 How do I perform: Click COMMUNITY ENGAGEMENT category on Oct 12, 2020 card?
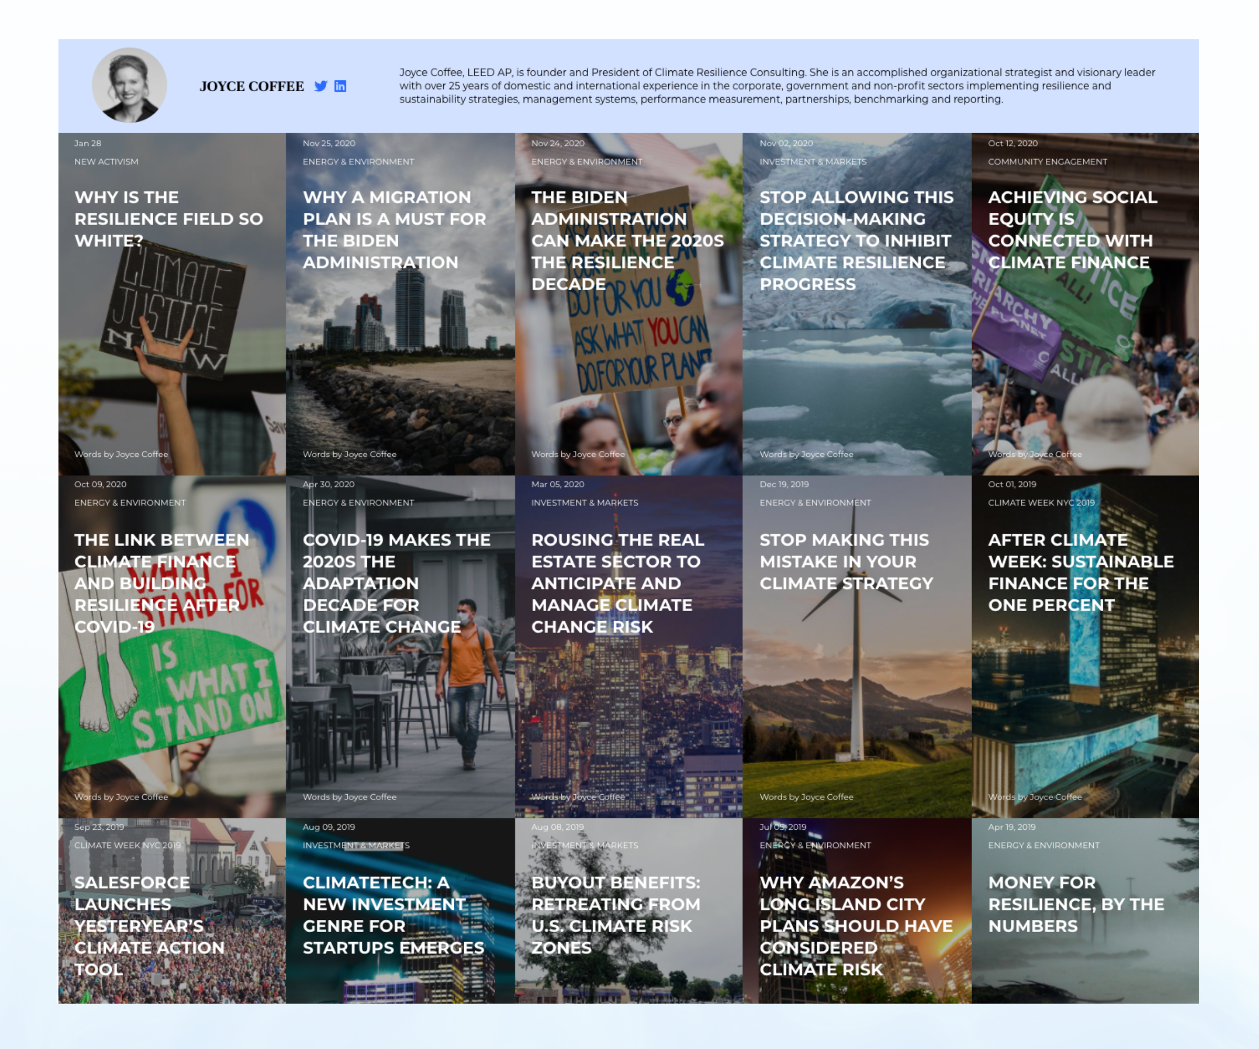point(1048,162)
